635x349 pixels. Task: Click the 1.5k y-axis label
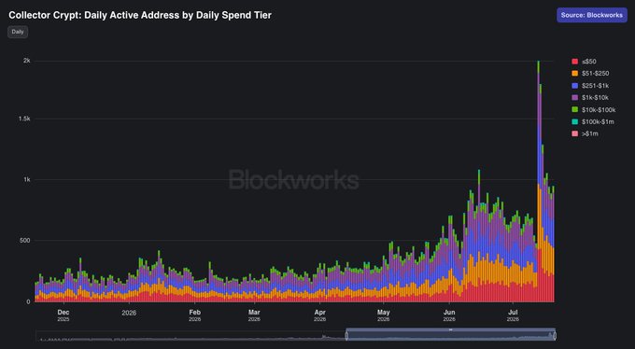click(24, 119)
